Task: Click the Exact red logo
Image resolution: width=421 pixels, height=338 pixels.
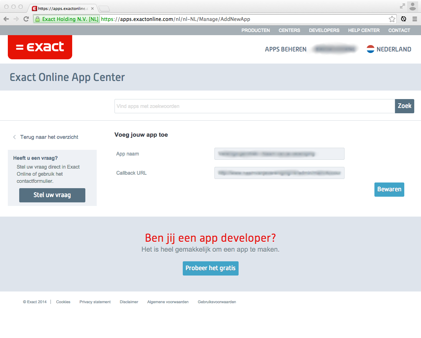Action: [40, 47]
